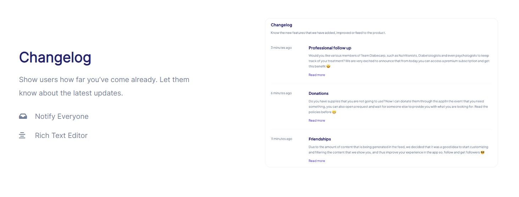
Task: Open Read more under Donations
Action: tap(317, 121)
